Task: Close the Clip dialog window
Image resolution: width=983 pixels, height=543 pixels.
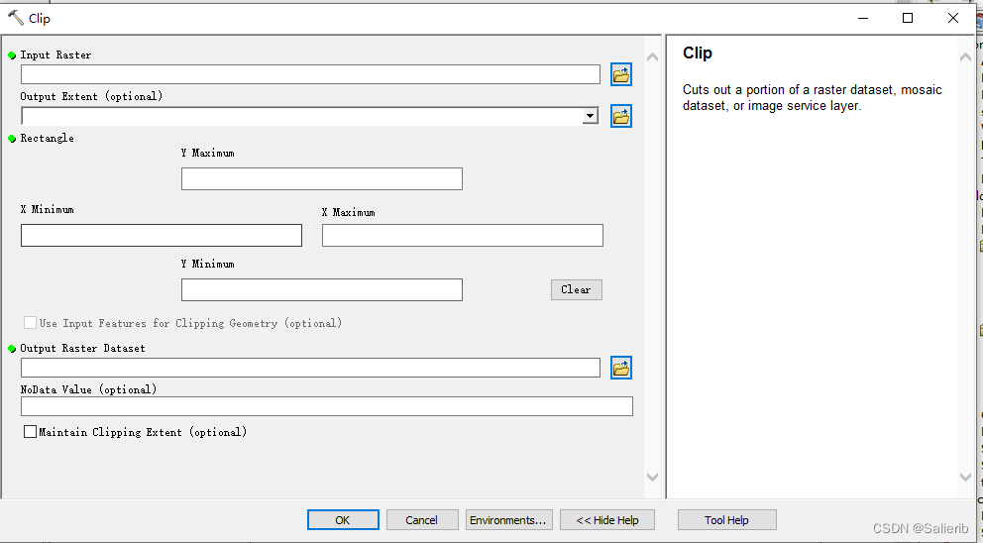Action: [x=953, y=18]
